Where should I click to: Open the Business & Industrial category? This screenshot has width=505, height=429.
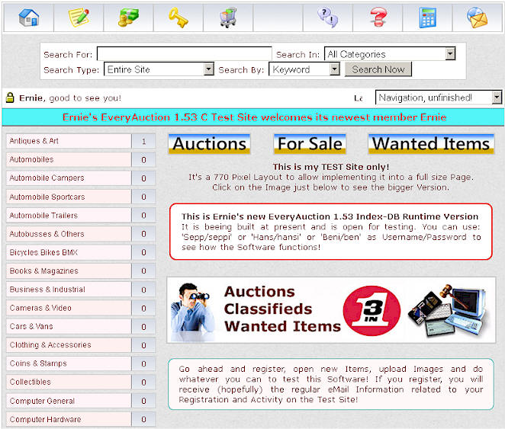click(x=69, y=290)
